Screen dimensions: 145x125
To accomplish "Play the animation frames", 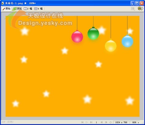I will [87, 122].
